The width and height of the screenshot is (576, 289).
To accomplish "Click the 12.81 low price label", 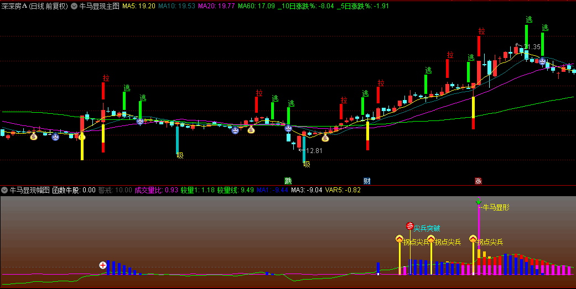I will (314, 150).
